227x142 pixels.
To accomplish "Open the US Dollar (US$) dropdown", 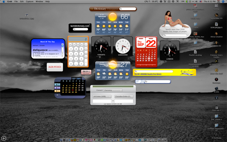I will (102, 96).
